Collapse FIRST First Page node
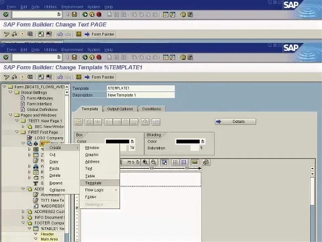The width and height of the screenshot is (322, 242). [17, 132]
